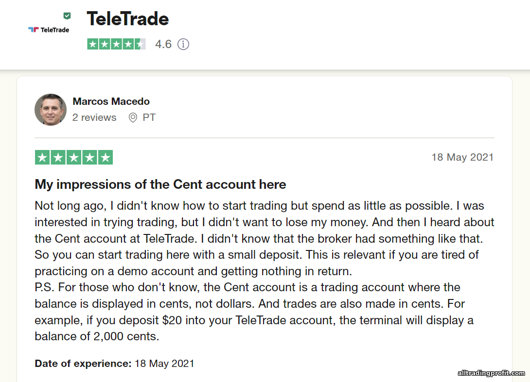Click the fifth star of the review rating
530x382 pixels.
[106, 157]
